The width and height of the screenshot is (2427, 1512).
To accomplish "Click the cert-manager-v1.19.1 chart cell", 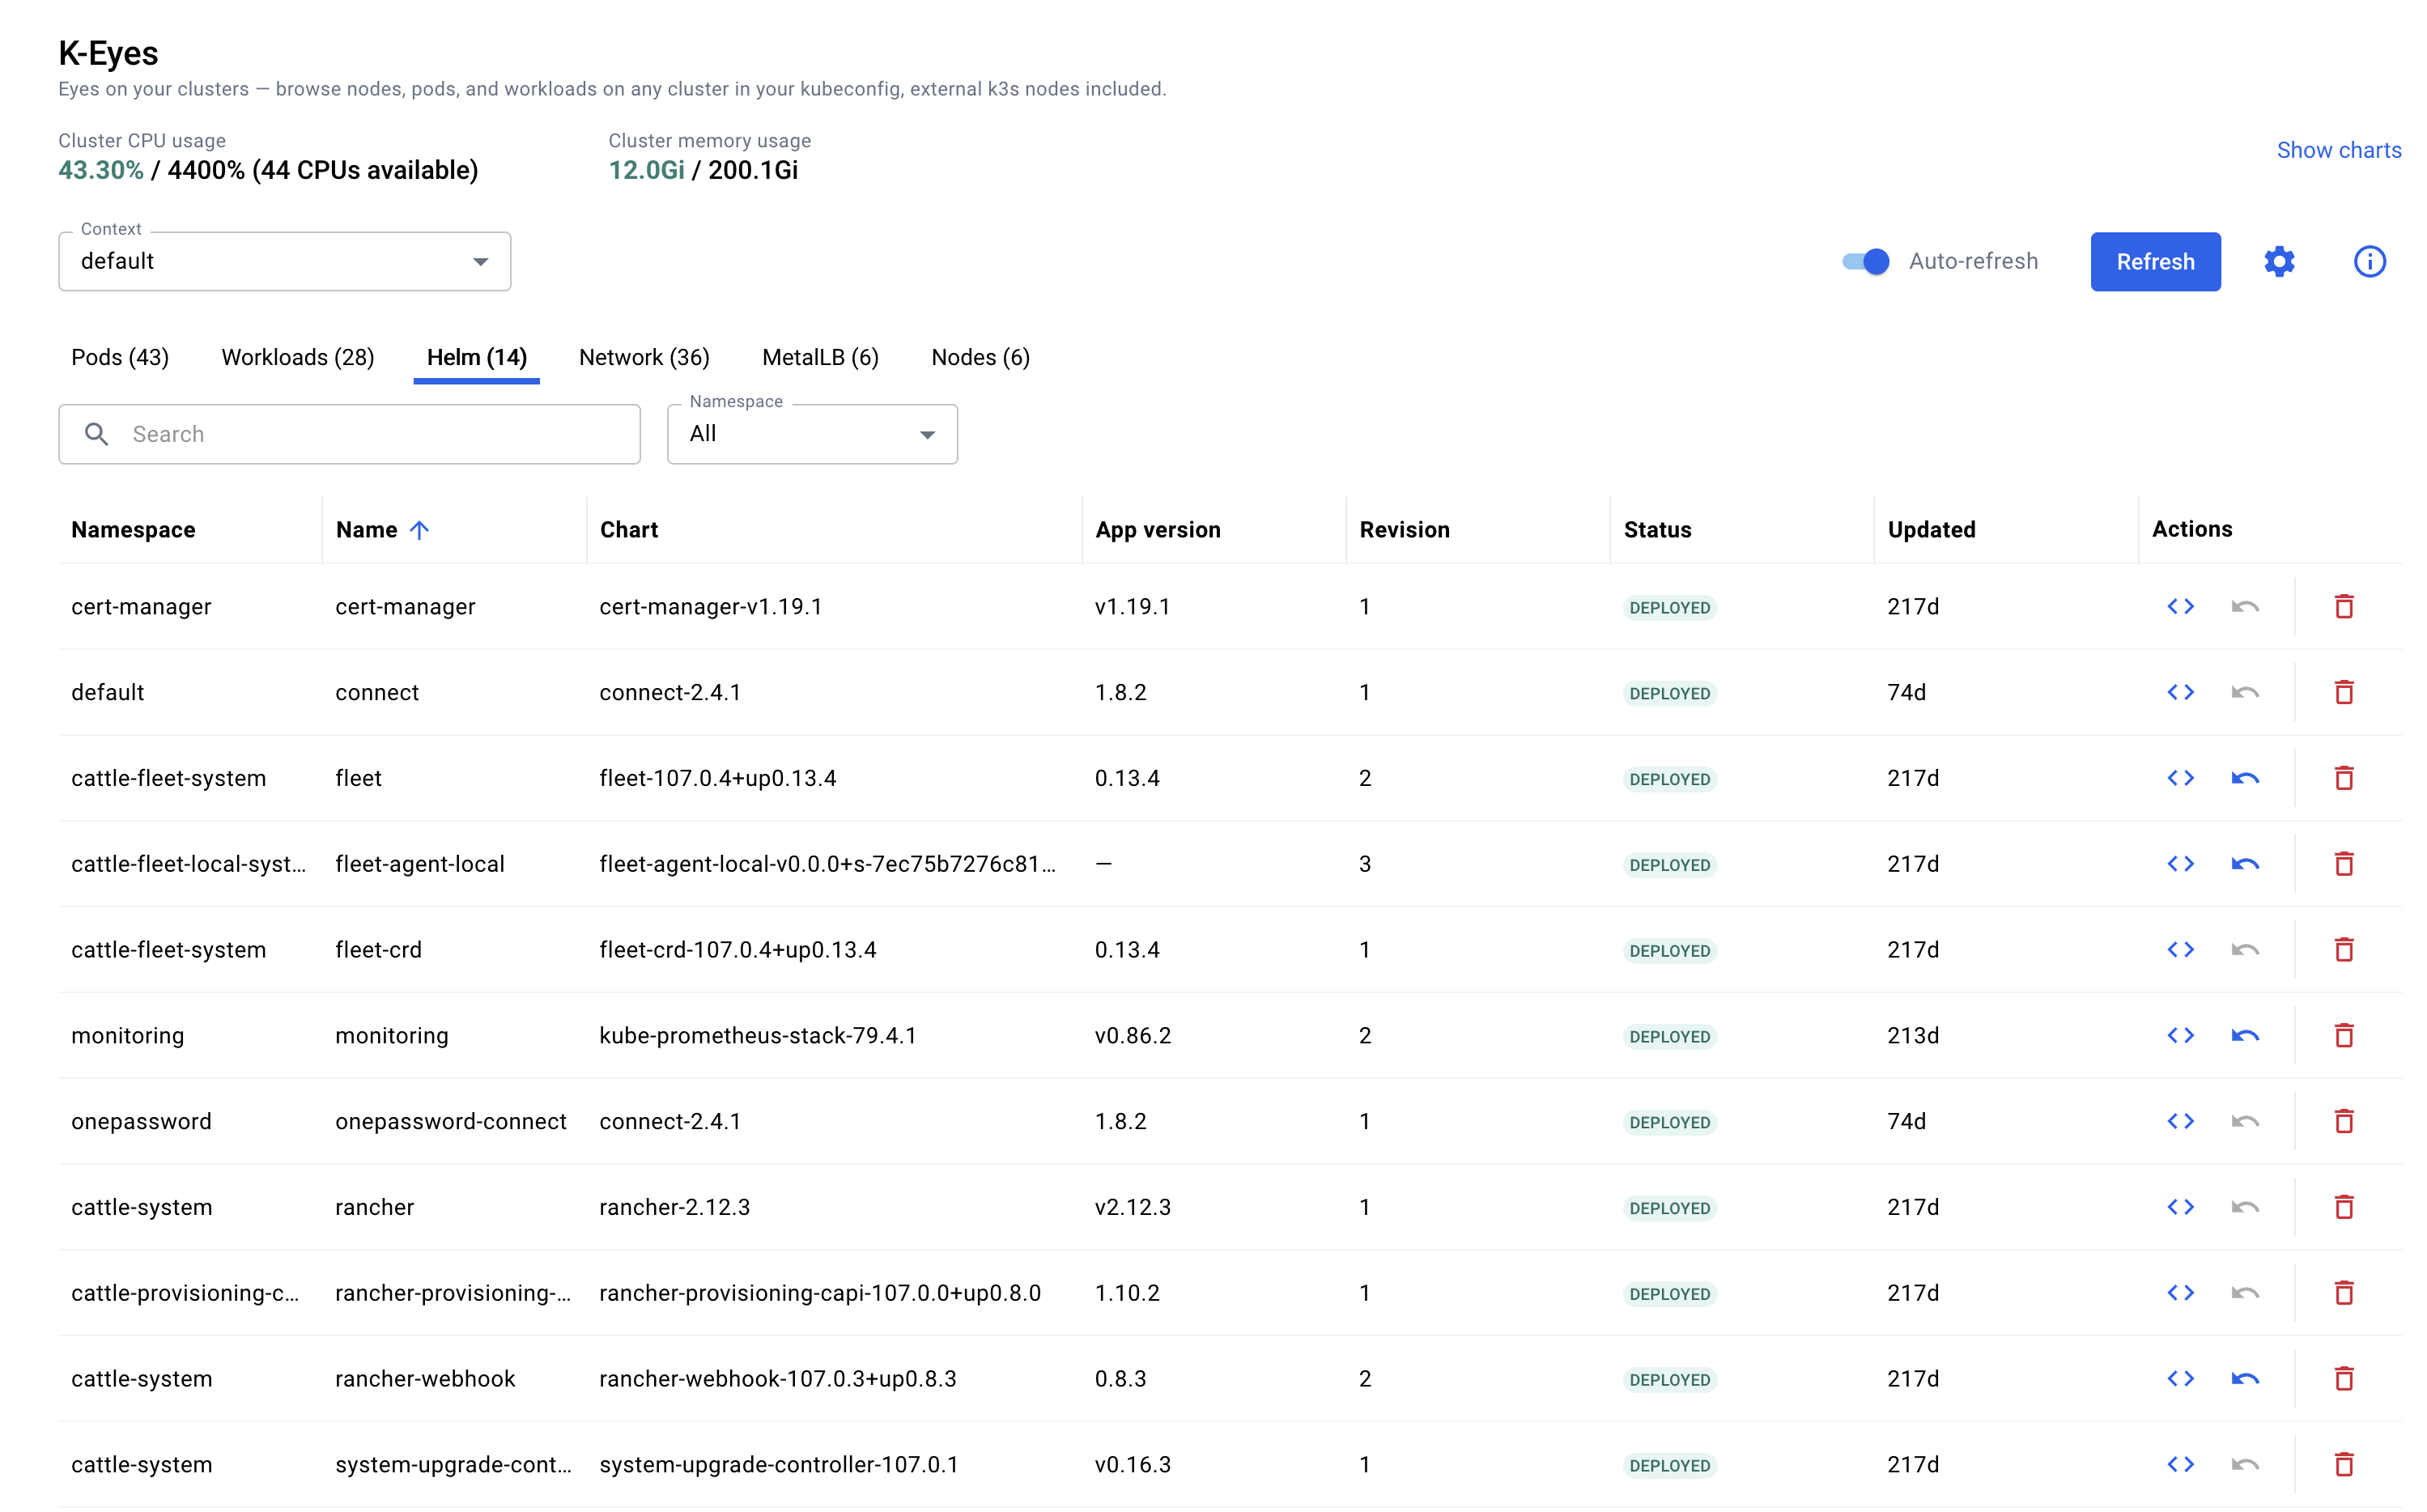I will click(x=710, y=606).
